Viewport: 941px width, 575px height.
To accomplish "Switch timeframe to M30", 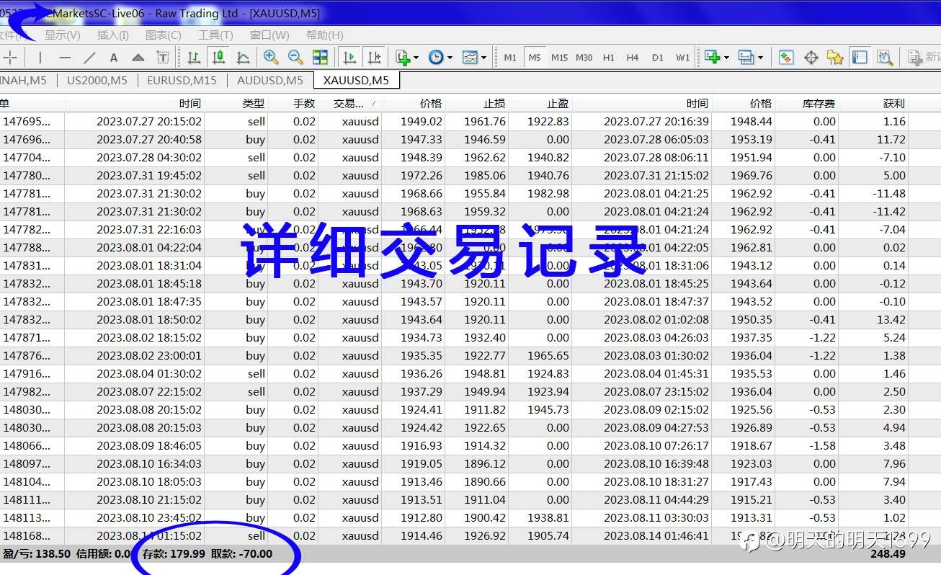I will tap(584, 58).
